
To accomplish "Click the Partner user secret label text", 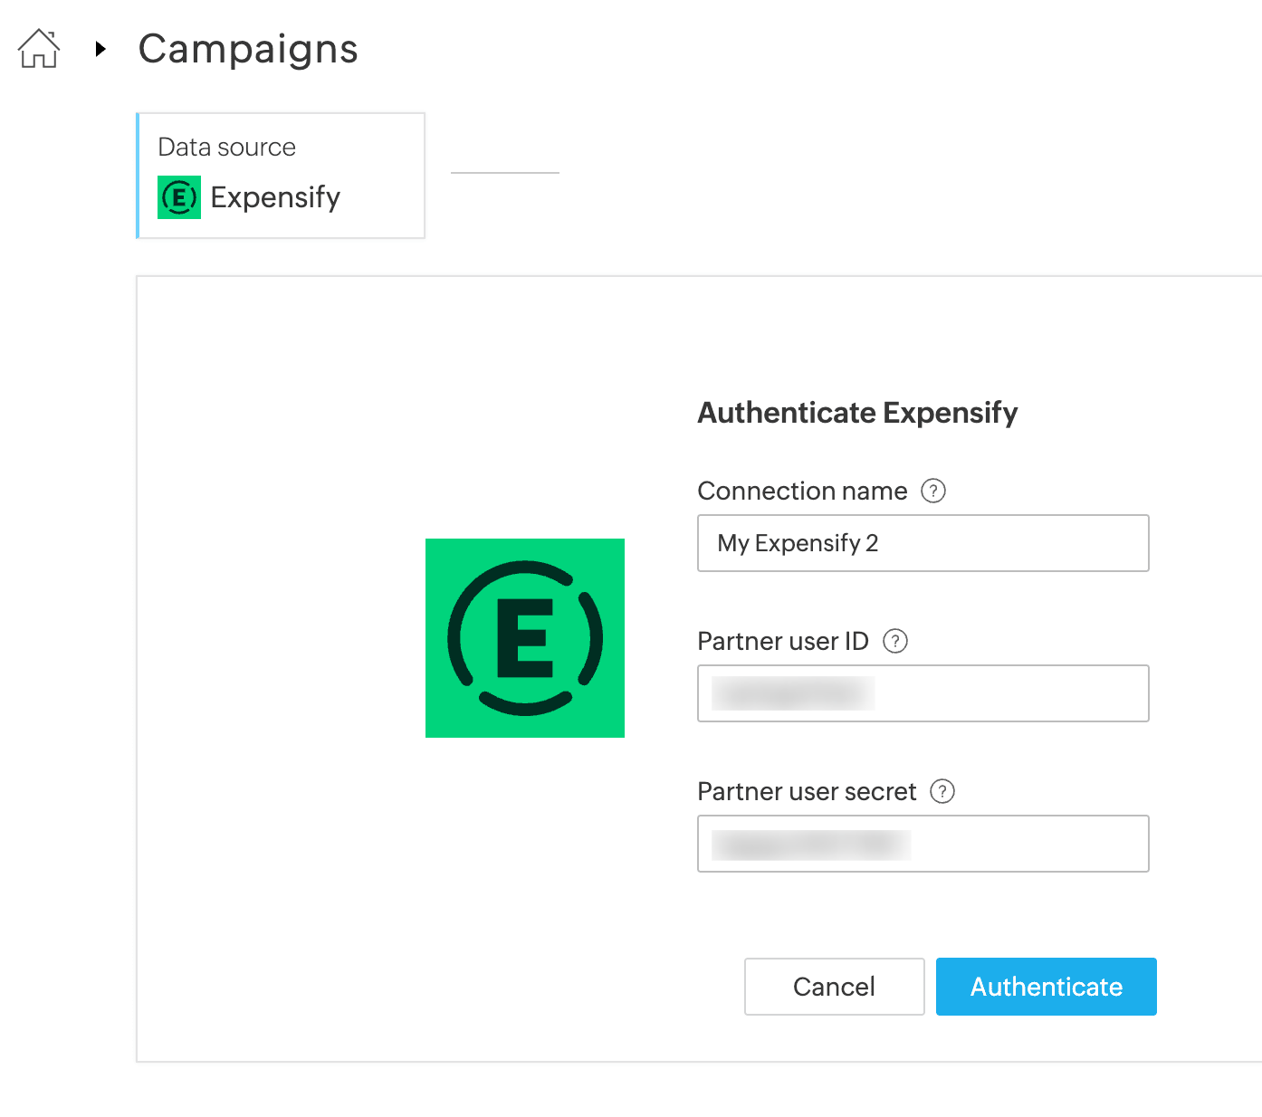I will click(806, 791).
